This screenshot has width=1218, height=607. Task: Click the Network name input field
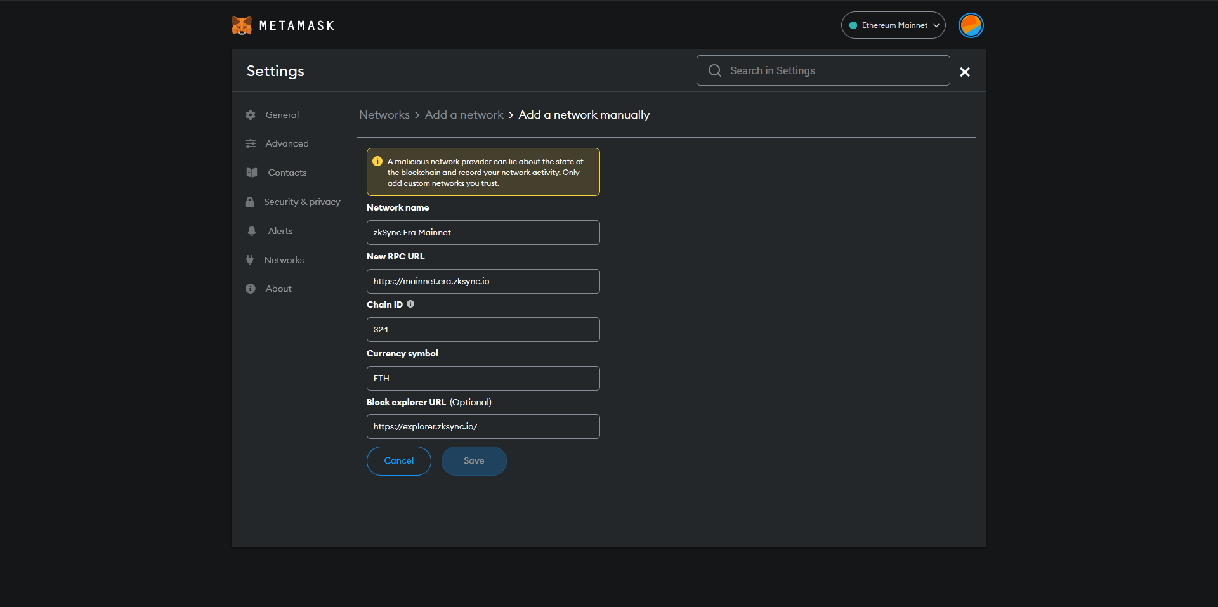483,233
